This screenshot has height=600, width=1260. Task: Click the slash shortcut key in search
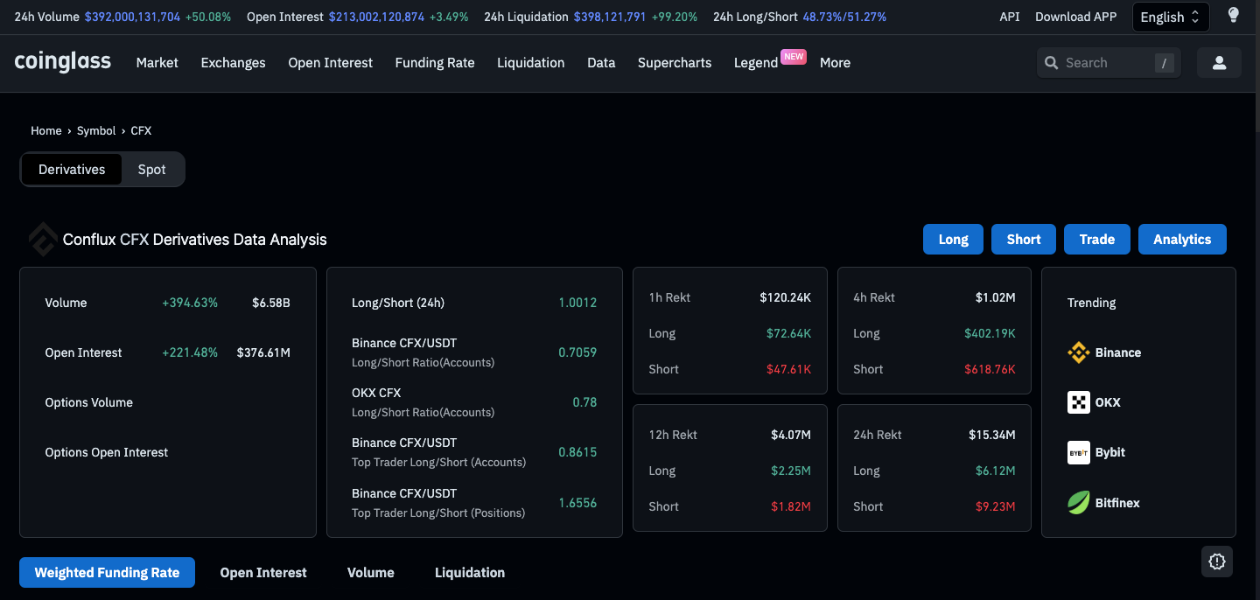click(x=1164, y=63)
